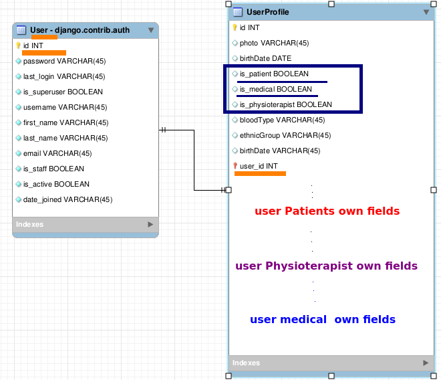Image resolution: width=441 pixels, height=380 pixels.
Task: Click foreign key icon beside user_id INT
Action: (235, 166)
